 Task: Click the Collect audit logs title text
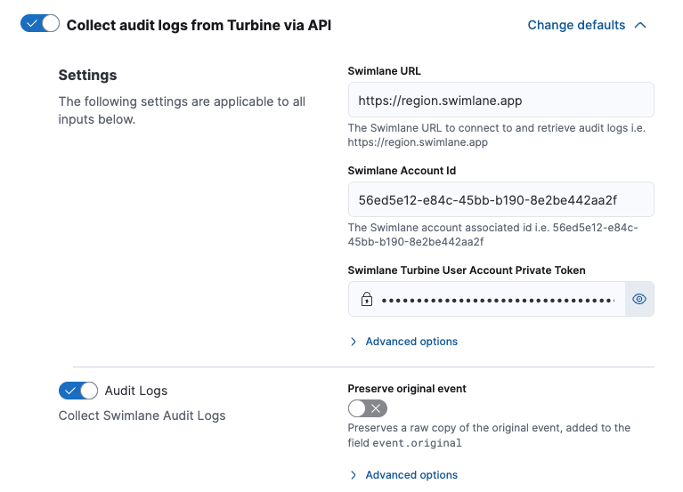199,25
